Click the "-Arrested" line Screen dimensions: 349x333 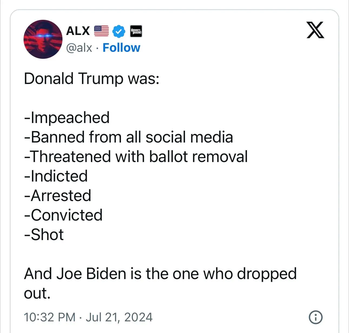coord(58,196)
